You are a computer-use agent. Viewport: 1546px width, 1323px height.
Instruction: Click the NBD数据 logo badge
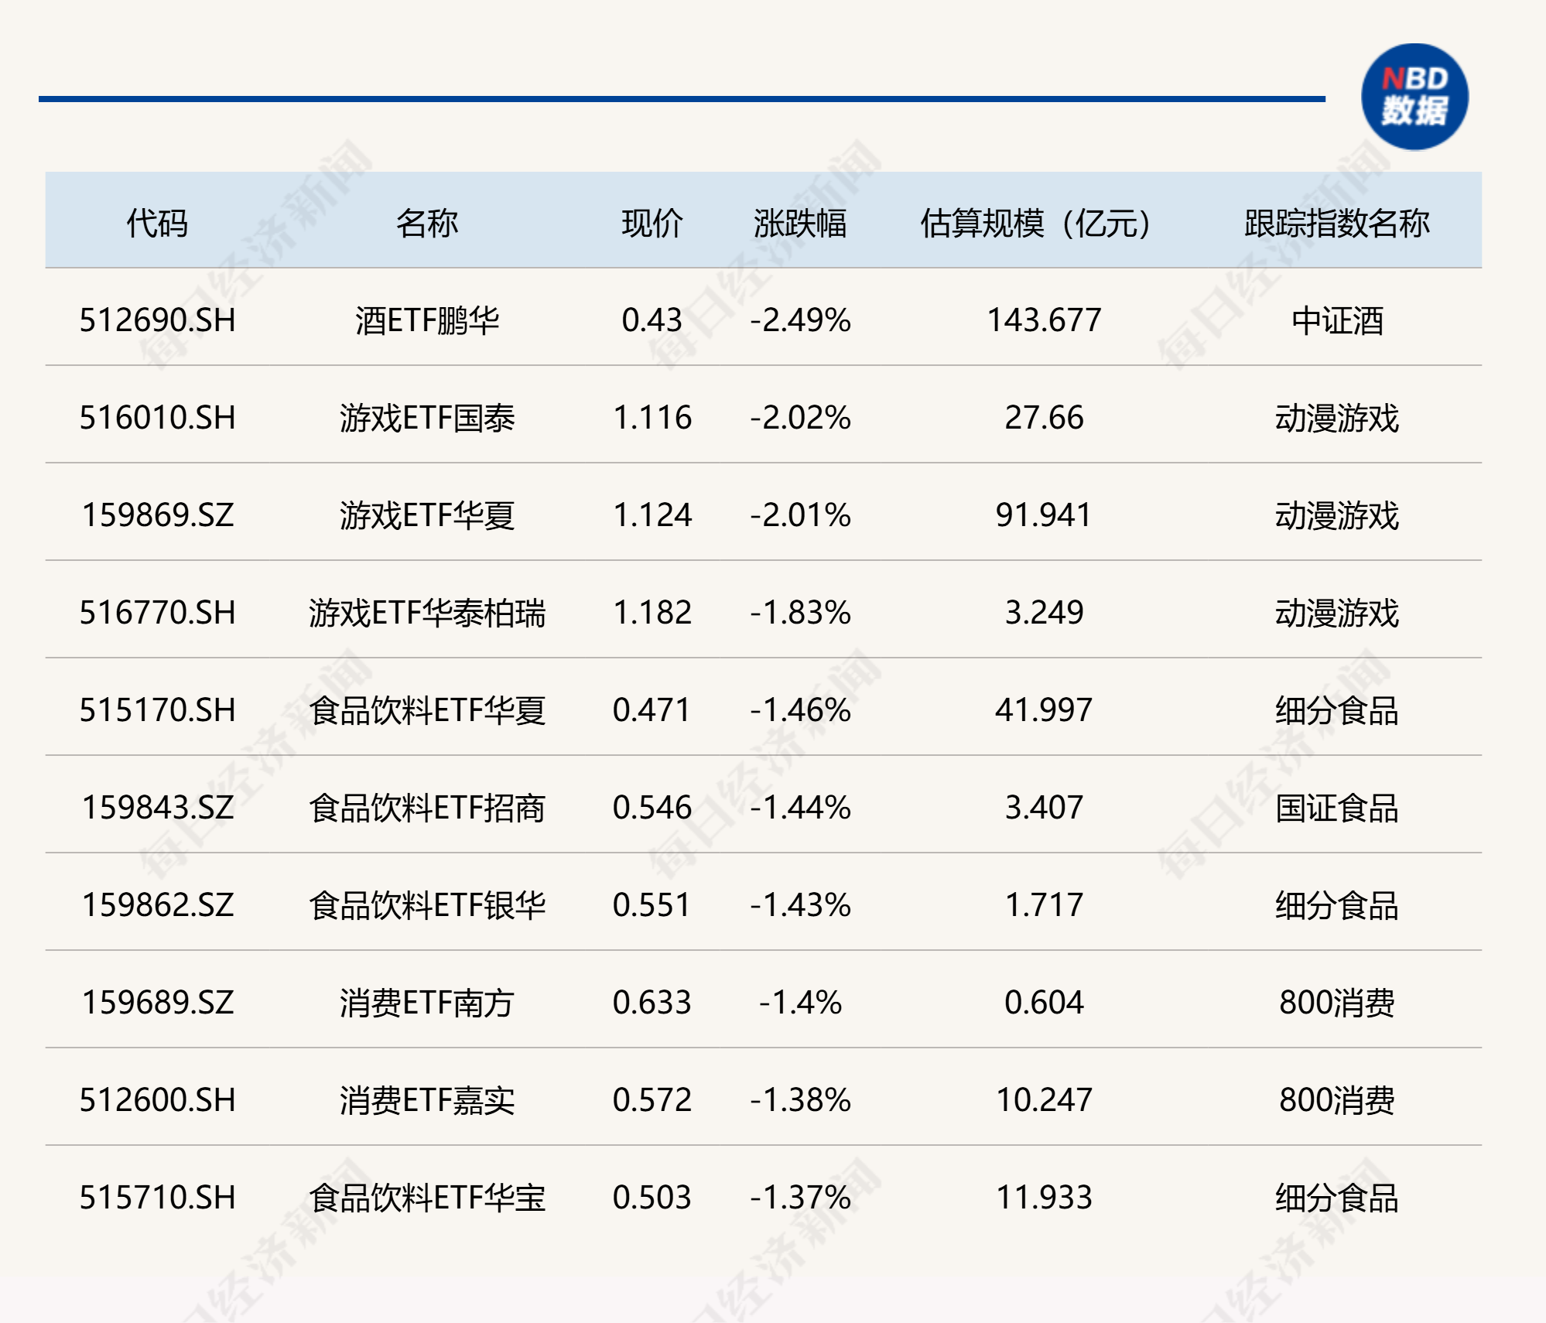1414,97
